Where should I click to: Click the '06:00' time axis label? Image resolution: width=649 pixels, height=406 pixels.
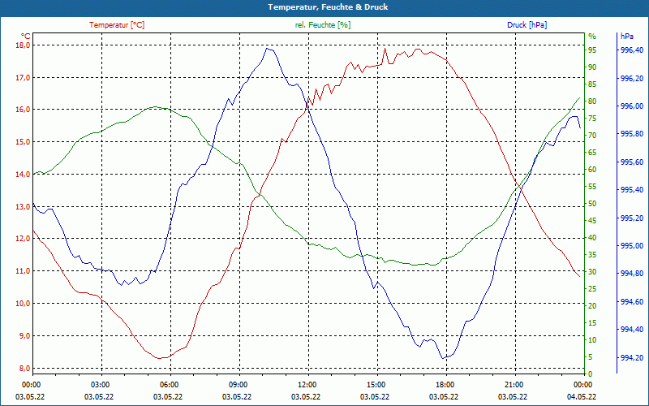click(x=168, y=384)
